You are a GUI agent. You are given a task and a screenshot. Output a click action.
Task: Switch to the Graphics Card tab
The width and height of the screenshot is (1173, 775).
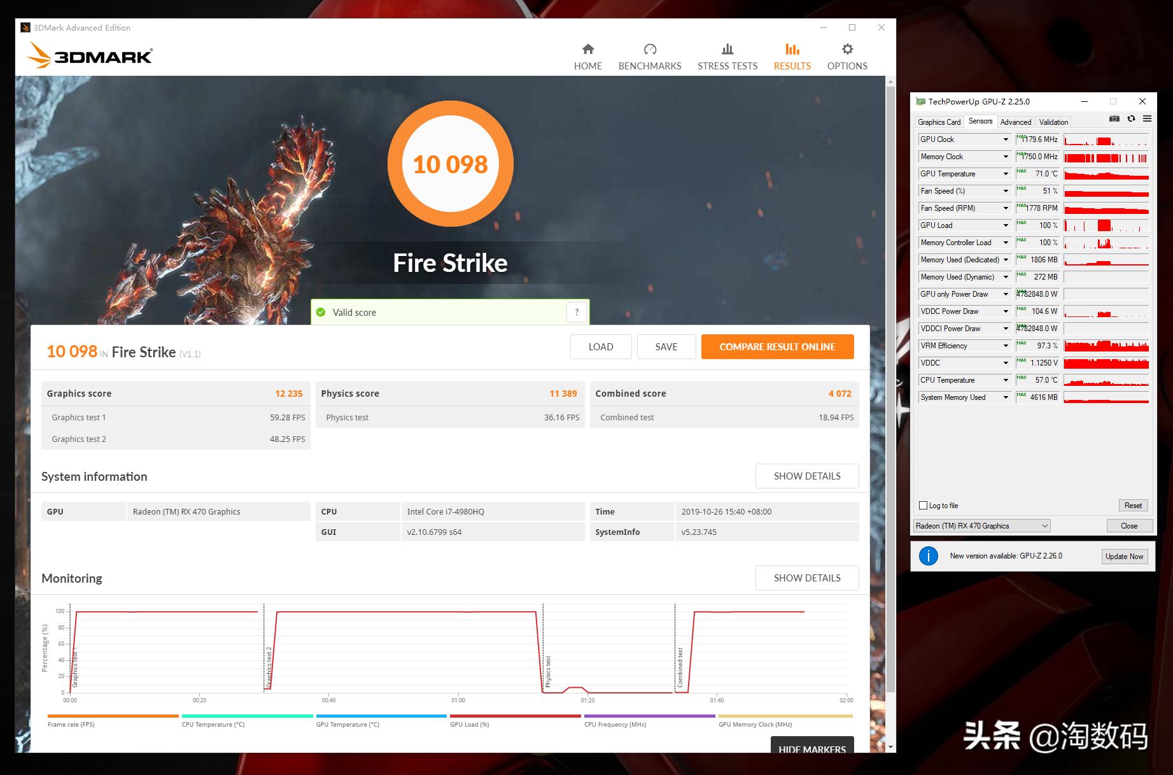939,121
